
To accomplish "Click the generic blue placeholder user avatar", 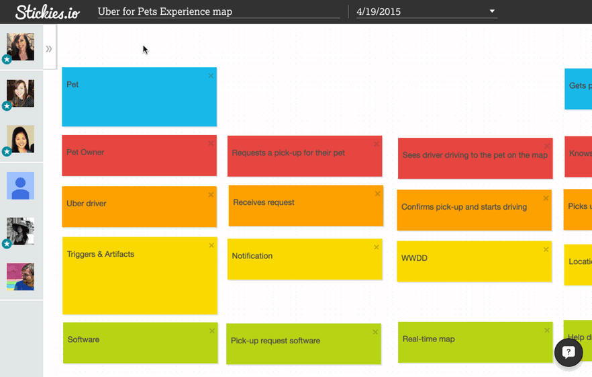I will (x=20, y=185).
